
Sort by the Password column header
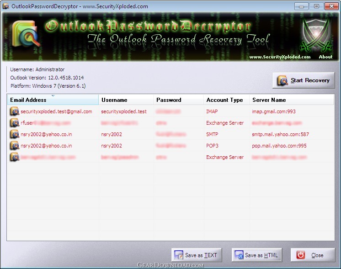point(179,100)
